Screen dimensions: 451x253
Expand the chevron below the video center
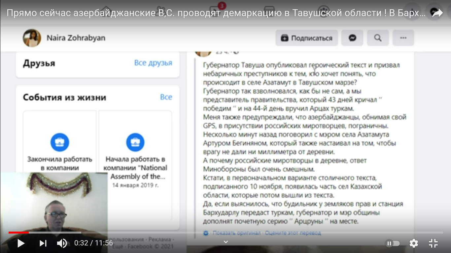226,242
